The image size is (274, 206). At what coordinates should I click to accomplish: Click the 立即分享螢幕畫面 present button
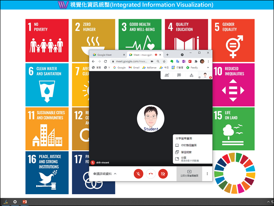(189, 174)
